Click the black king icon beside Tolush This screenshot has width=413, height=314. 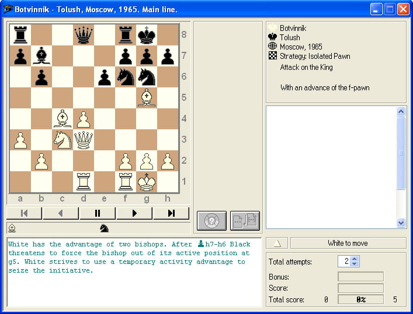[273, 37]
